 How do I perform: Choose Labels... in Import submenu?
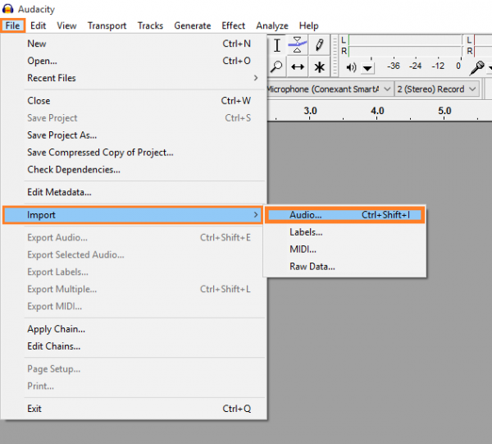point(345,232)
